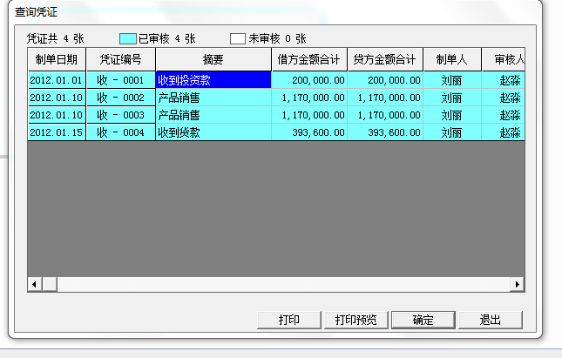This screenshot has height=358, width=562.
Task: Click the 凭证共 4 张 count label
Action: coord(56,38)
